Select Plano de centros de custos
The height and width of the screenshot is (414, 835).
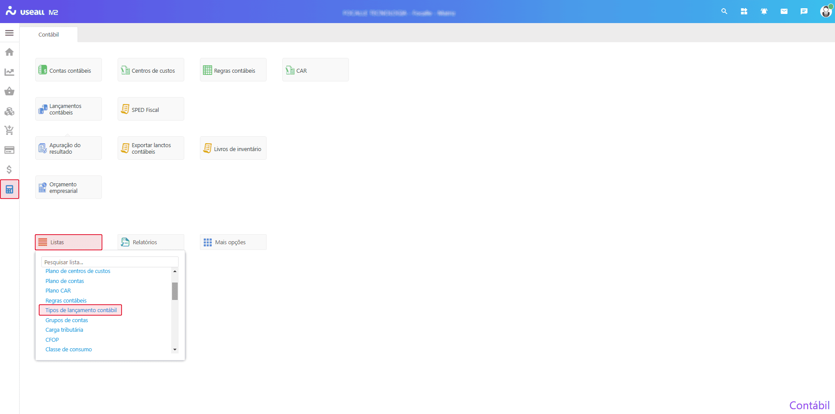pos(78,271)
